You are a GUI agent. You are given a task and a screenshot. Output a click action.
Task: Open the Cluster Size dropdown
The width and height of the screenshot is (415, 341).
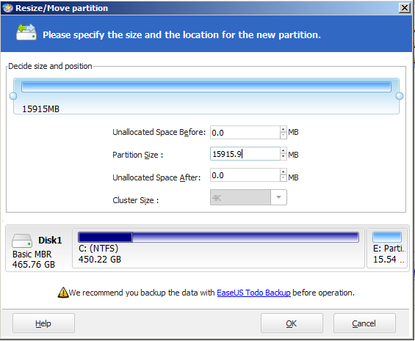(x=278, y=197)
